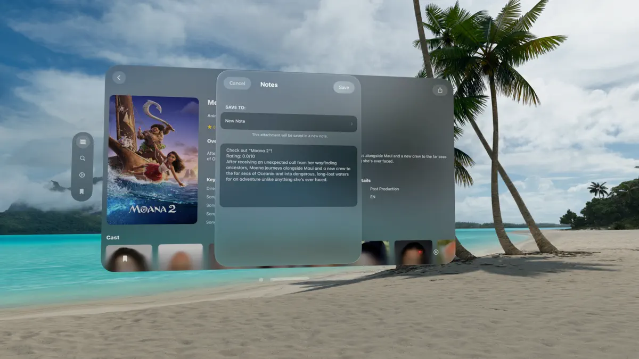Open the share sheet for Moana 2
Viewport: 639px width, 359px height.
tap(440, 90)
